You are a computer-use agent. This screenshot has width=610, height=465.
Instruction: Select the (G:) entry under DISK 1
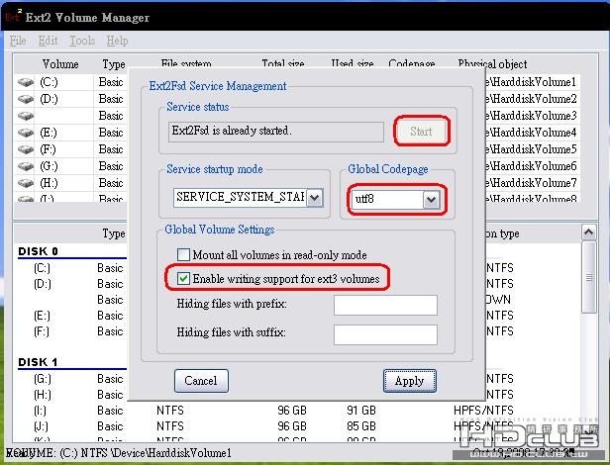click(x=42, y=379)
